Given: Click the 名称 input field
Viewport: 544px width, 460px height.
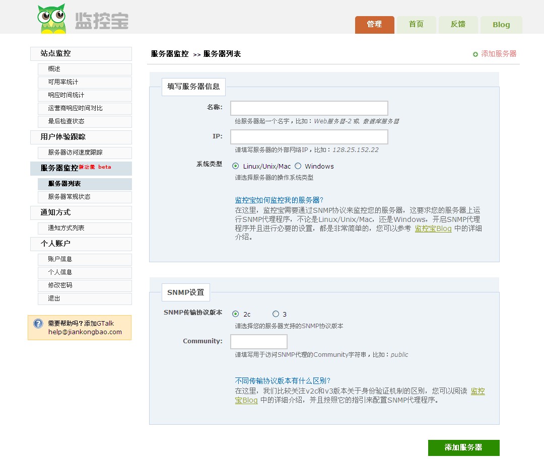Looking at the screenshot, I should point(309,108).
